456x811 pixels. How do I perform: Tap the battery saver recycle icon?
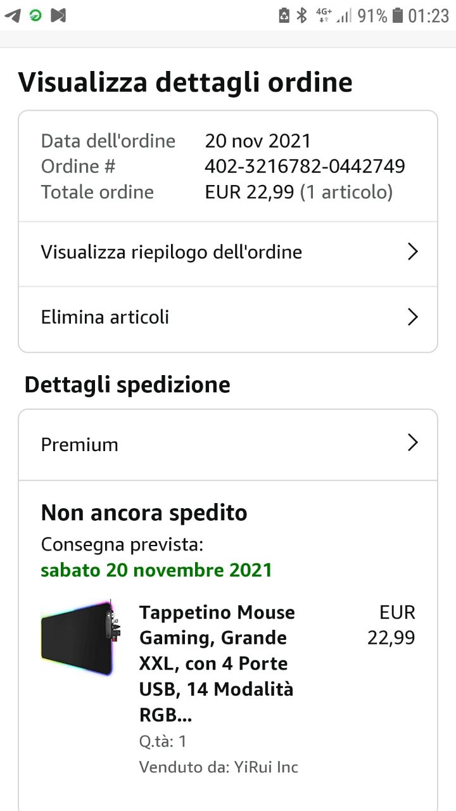pyautogui.click(x=284, y=15)
